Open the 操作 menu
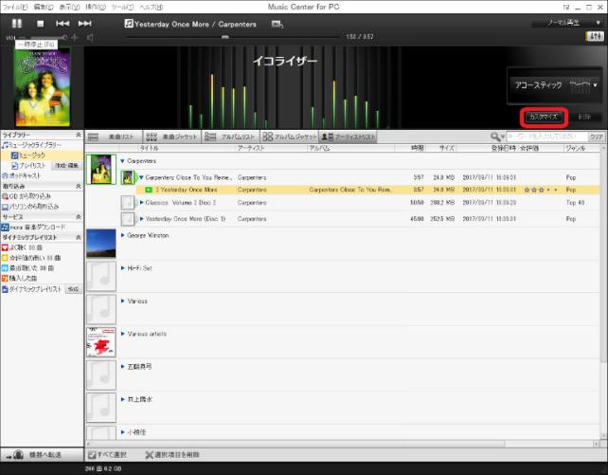The image size is (608, 475). 96,7
